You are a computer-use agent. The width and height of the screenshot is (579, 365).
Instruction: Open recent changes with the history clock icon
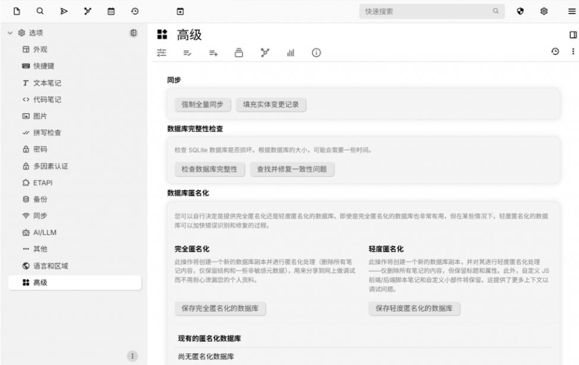point(134,11)
